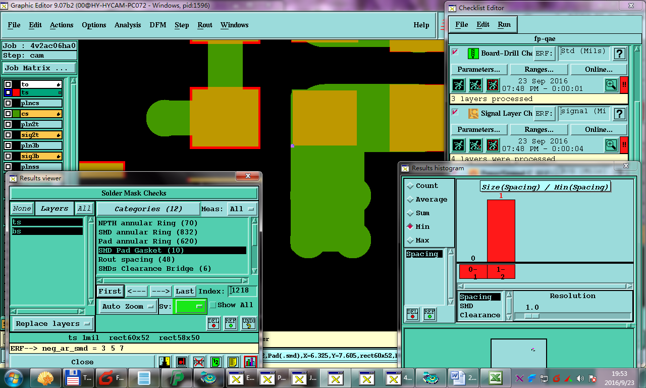Open Actions menu
Viewport: 646px width, 388px height.
tap(62, 25)
